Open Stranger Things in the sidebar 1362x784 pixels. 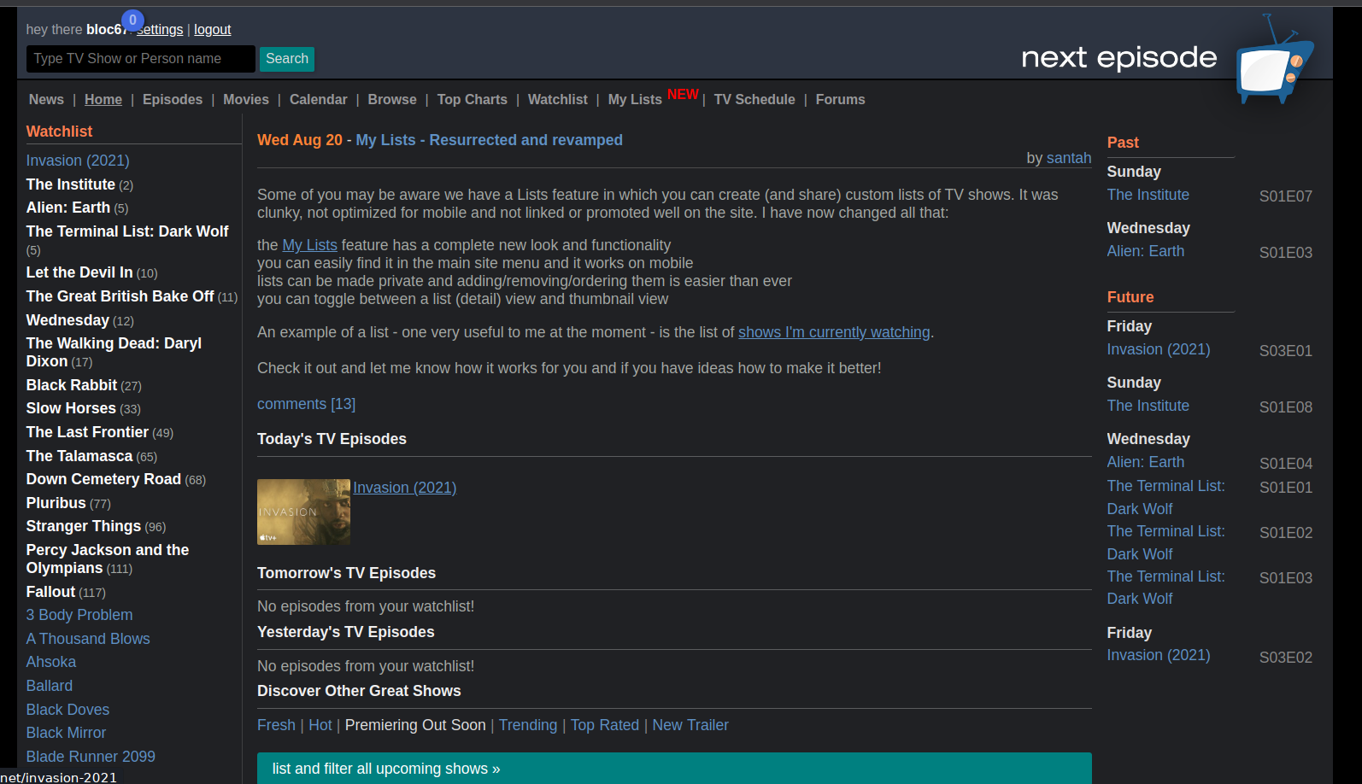point(84,526)
